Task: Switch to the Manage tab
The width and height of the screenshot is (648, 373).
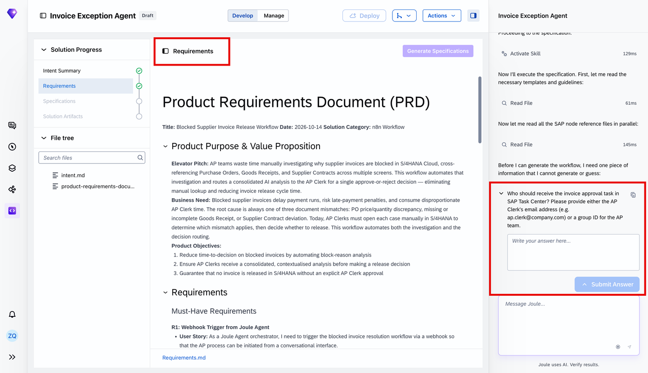Action: (274, 16)
